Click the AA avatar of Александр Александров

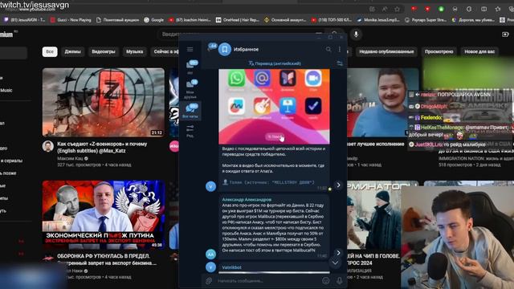point(210,254)
